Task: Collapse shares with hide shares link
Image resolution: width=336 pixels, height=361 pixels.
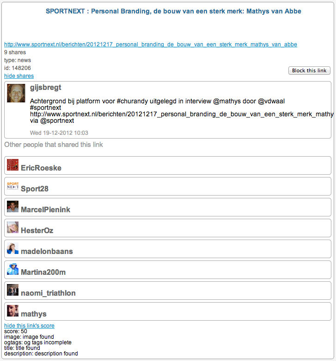Action: click(x=19, y=76)
